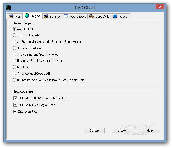
Task: Open Help from the bottom buttons
Action: [x=150, y=131]
